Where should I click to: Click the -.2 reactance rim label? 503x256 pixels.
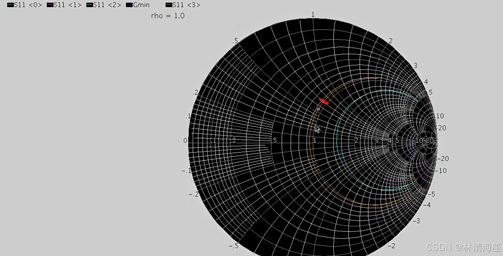tap(193, 194)
